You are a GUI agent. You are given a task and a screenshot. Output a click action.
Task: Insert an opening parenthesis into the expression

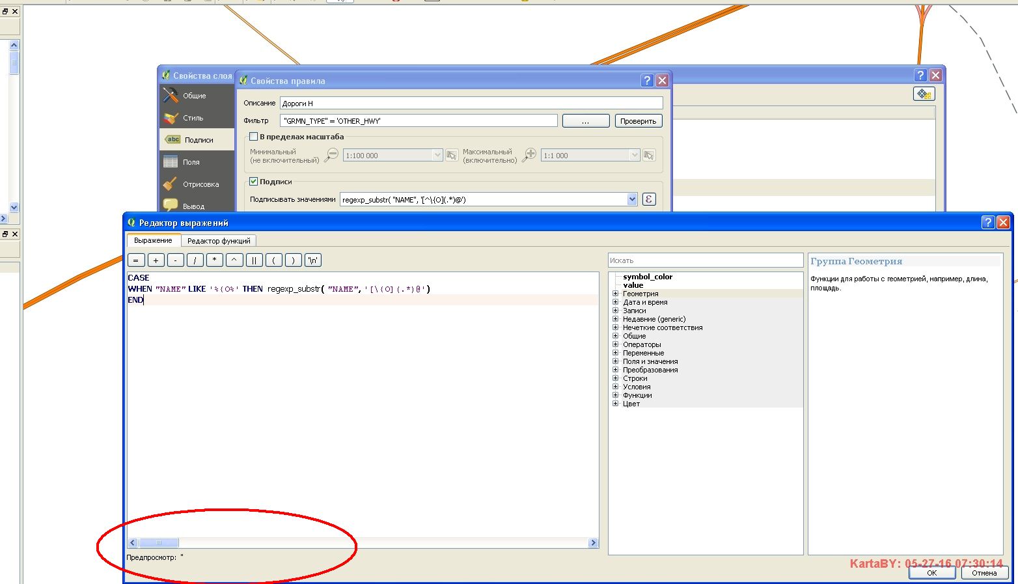pos(273,260)
